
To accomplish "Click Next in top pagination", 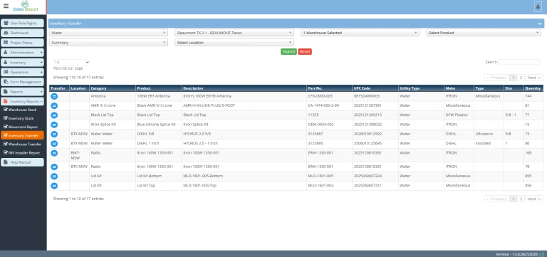I will [534, 78].
